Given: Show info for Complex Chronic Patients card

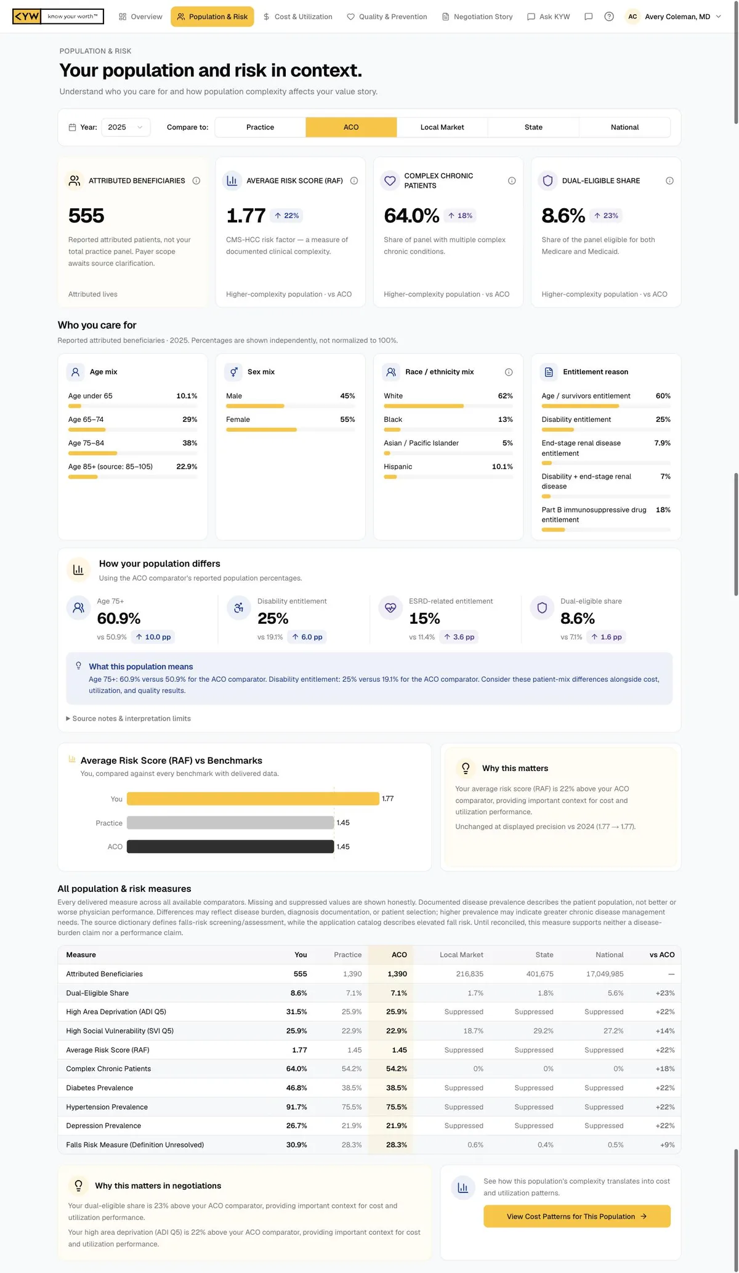Looking at the screenshot, I should tap(512, 180).
